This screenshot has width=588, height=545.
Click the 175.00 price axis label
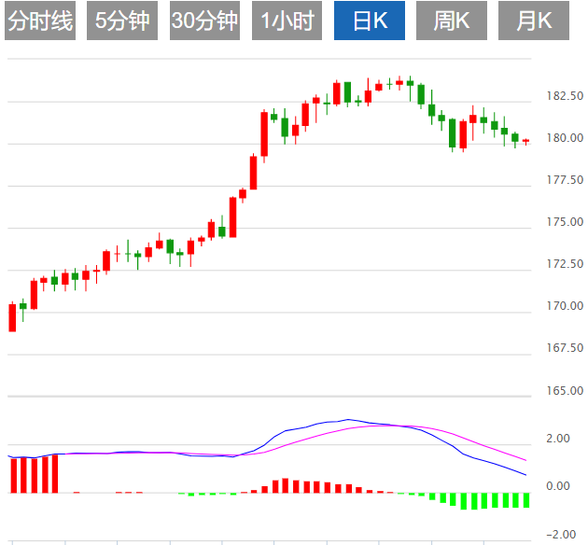(565, 222)
